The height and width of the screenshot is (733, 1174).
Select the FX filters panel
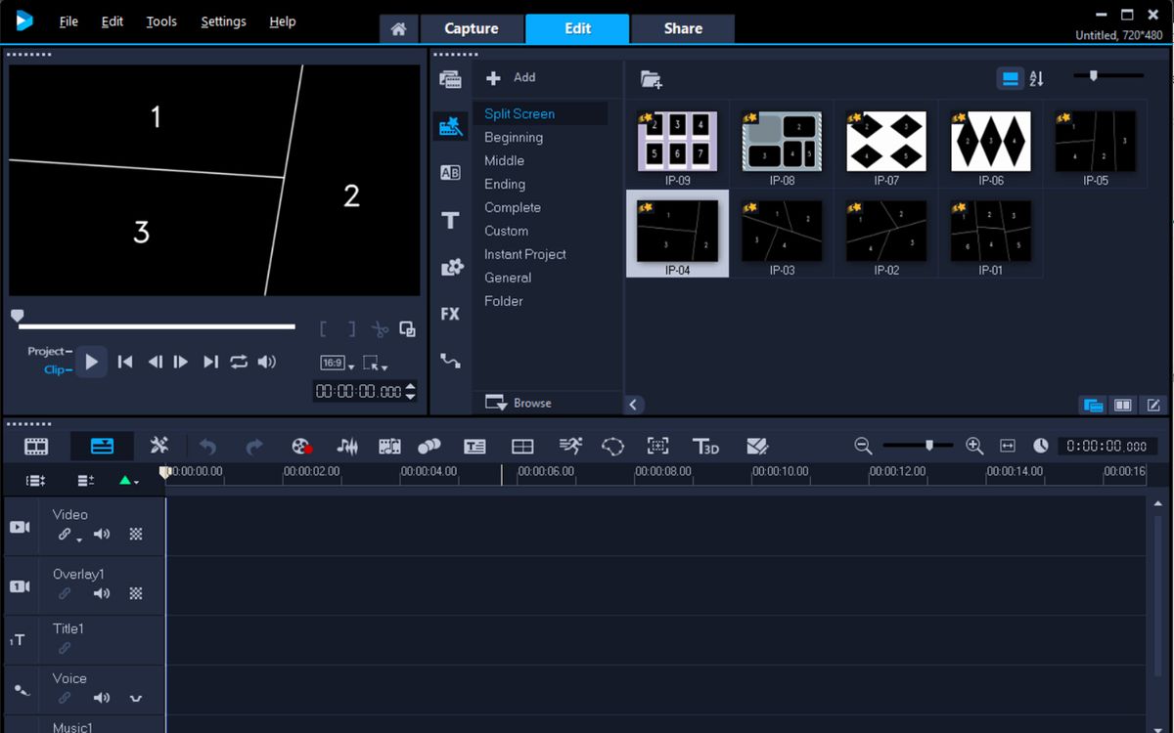coord(450,314)
